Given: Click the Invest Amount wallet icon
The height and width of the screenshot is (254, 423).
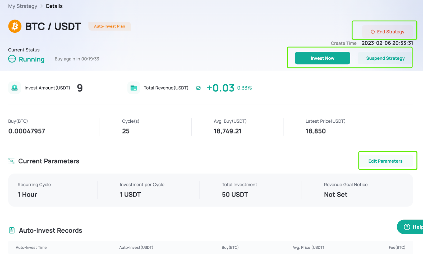Looking at the screenshot, I should coord(15,88).
